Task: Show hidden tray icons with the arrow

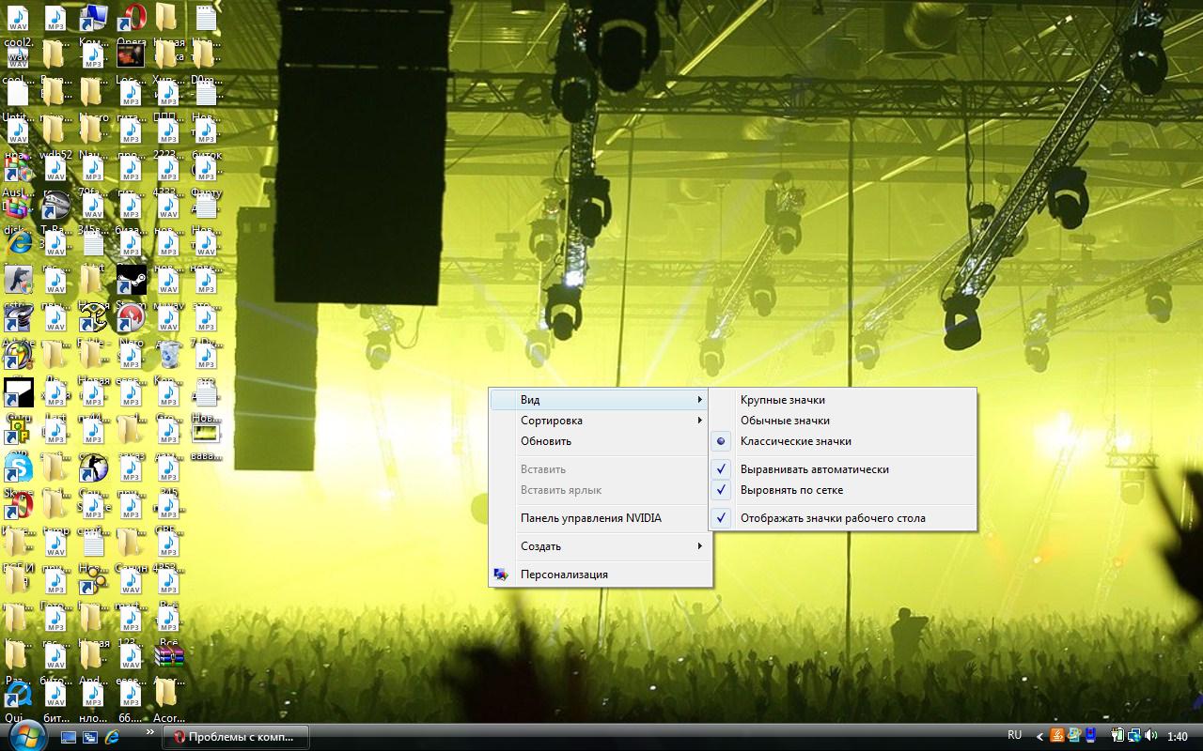Action: (x=1039, y=737)
